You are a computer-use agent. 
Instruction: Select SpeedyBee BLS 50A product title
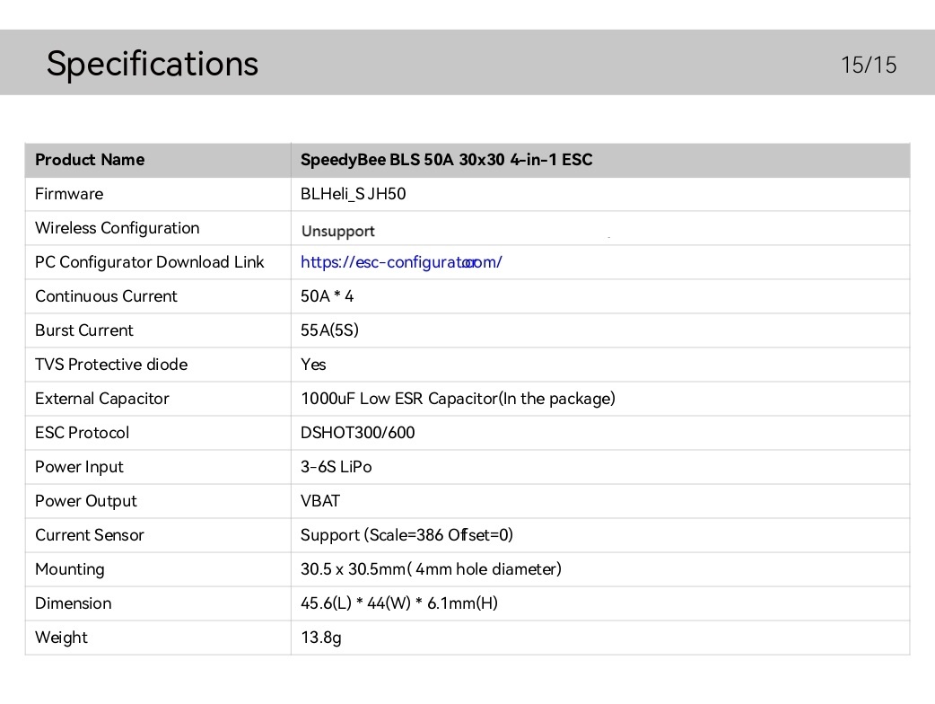pyautogui.click(x=447, y=160)
